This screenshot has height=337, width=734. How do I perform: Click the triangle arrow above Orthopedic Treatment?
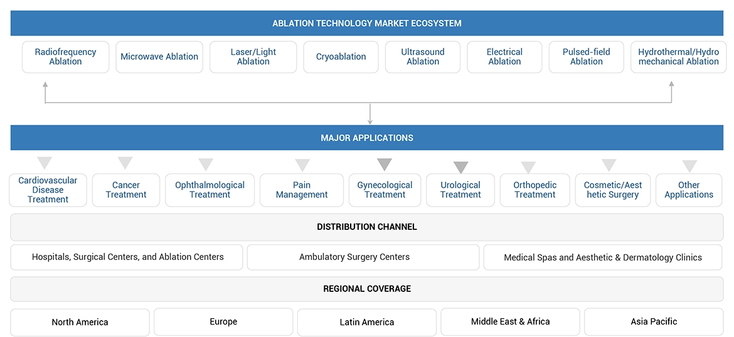(528, 167)
